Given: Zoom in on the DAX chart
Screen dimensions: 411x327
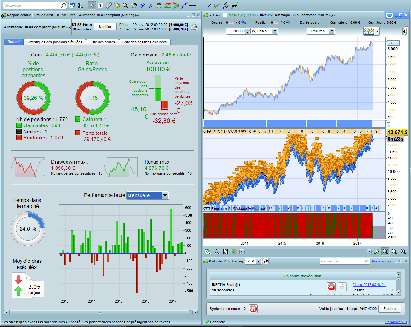Looking at the screenshot, I should point(403,252).
